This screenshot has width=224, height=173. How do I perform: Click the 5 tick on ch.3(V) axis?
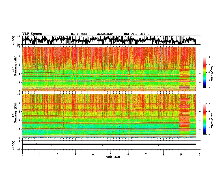[20, 140]
